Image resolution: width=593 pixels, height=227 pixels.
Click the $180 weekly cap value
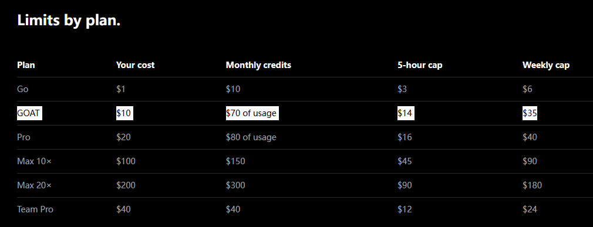pyautogui.click(x=532, y=185)
